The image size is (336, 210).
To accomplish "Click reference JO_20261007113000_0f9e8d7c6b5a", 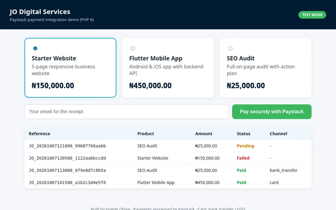I will [67, 171].
